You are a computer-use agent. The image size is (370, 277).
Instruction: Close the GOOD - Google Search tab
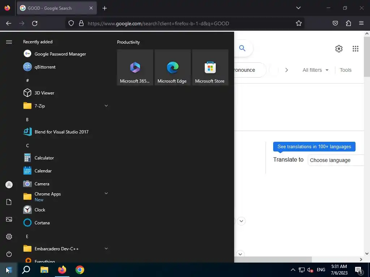click(91, 8)
